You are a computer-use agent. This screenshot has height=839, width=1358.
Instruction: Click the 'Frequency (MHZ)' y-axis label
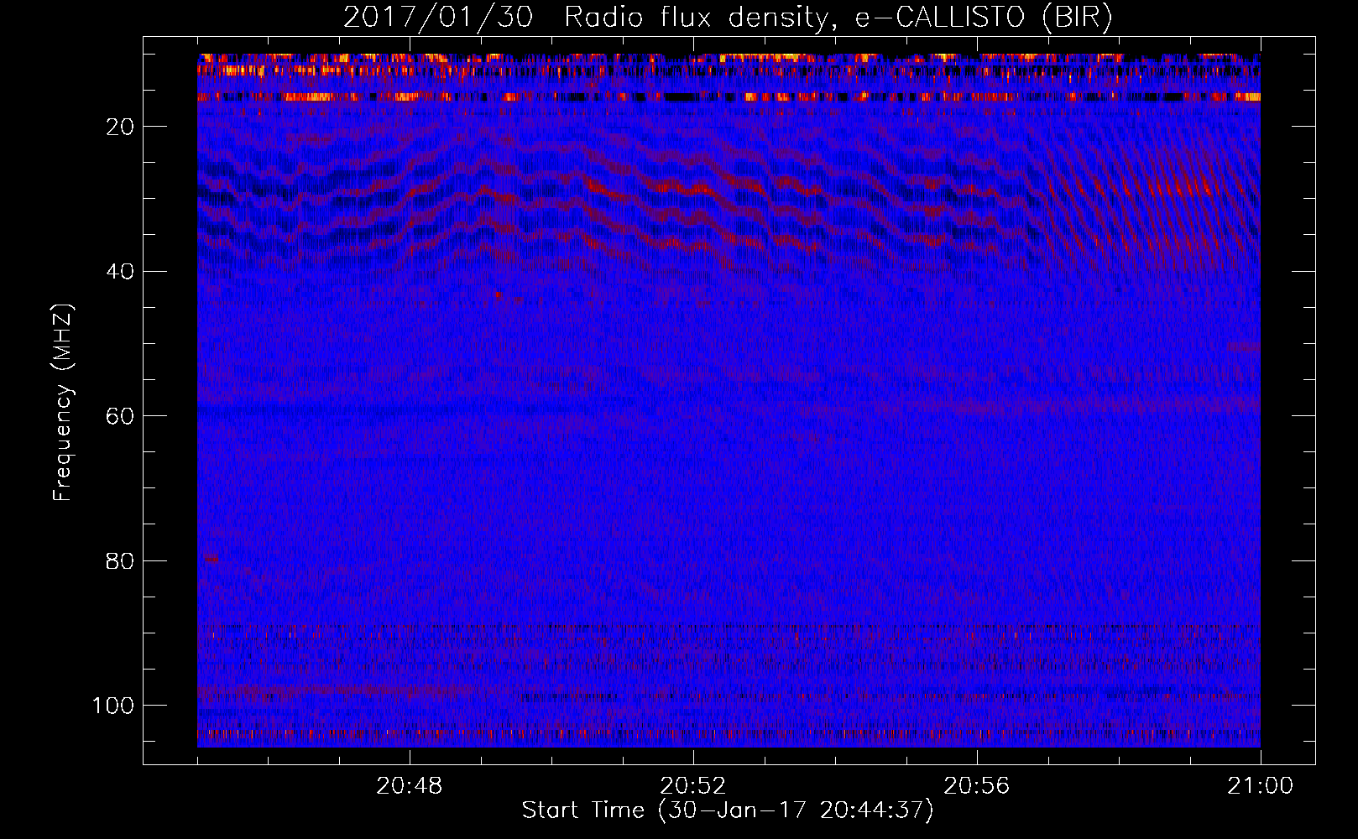click(63, 403)
